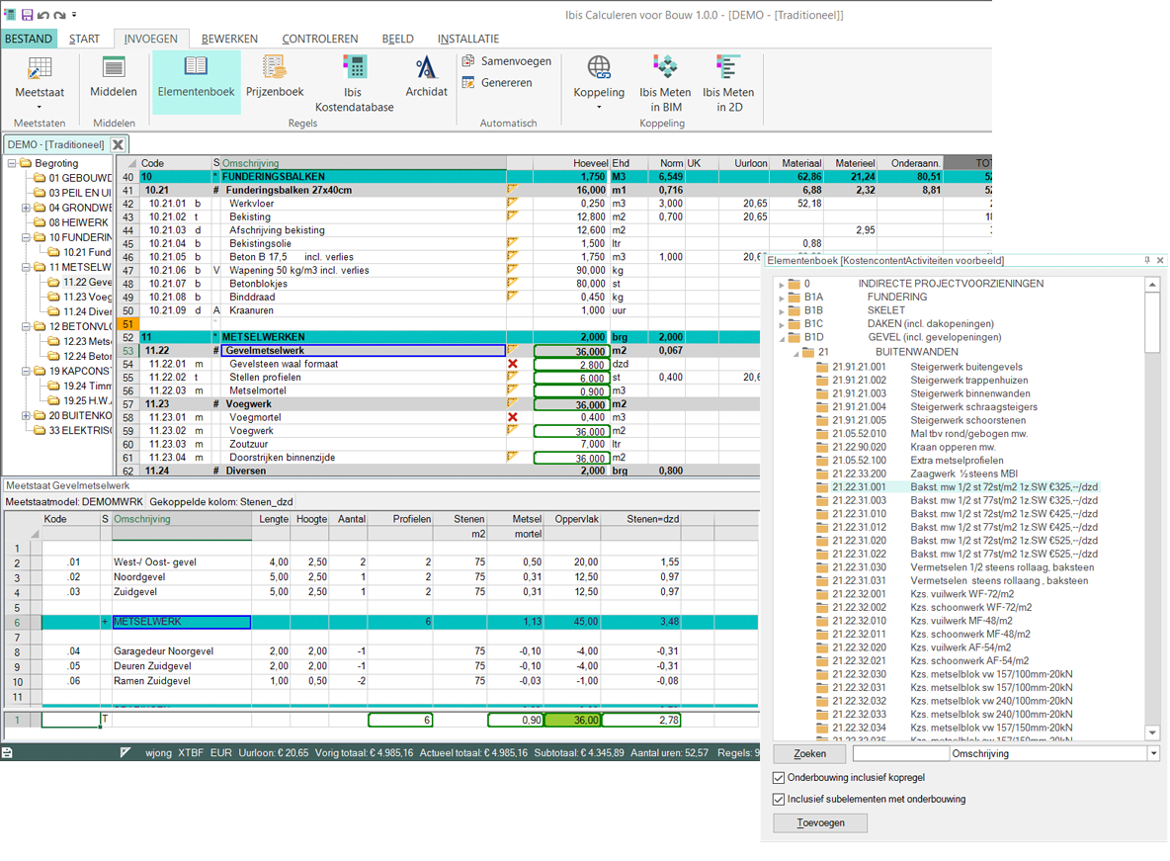Open the BESTAND menu
This screenshot has height=861, width=1170.
click(29, 37)
